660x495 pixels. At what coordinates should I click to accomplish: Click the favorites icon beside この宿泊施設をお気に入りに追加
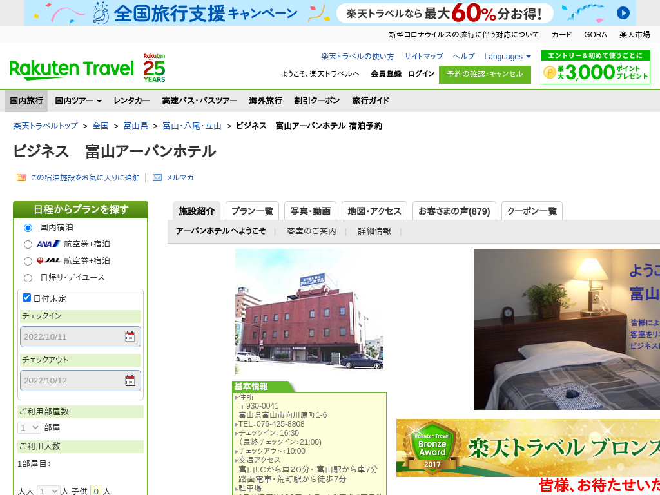click(21, 178)
